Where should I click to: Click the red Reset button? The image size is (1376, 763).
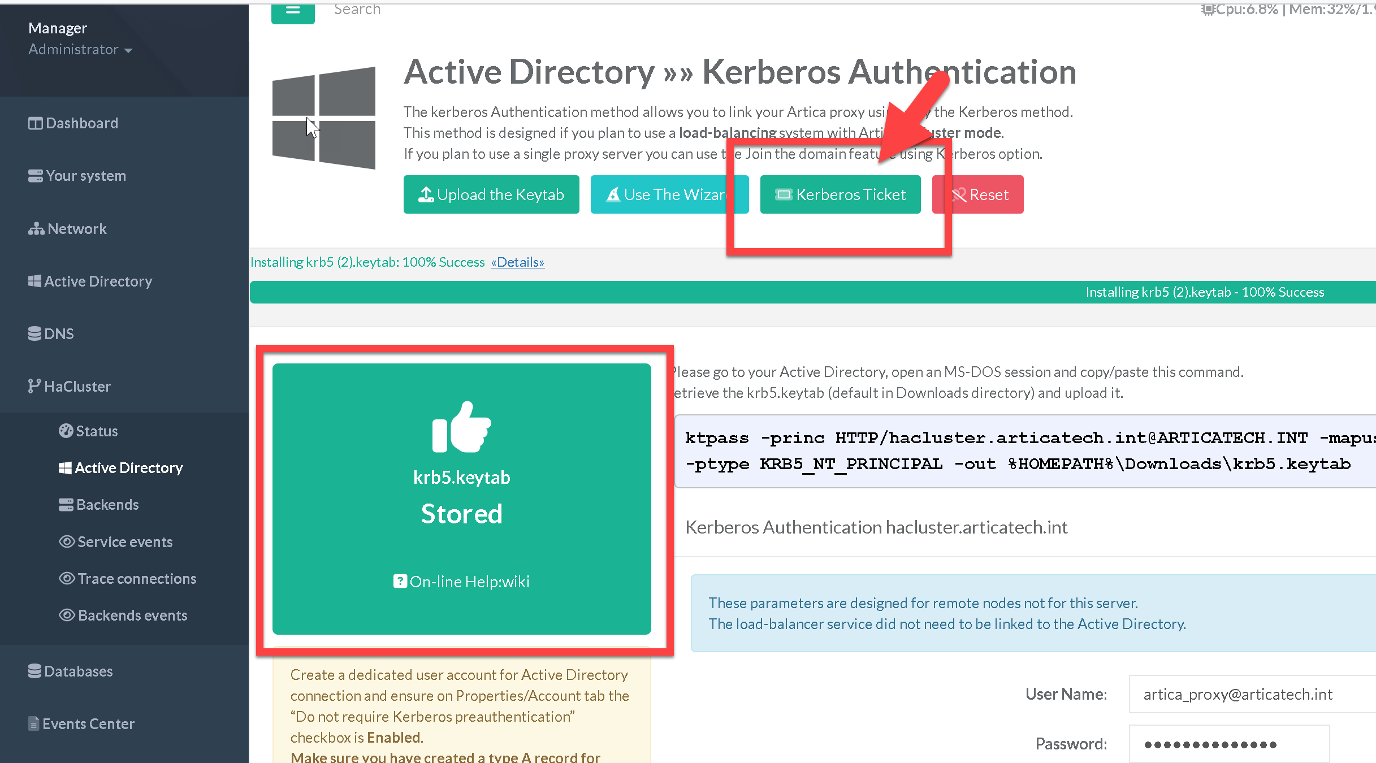click(x=984, y=194)
